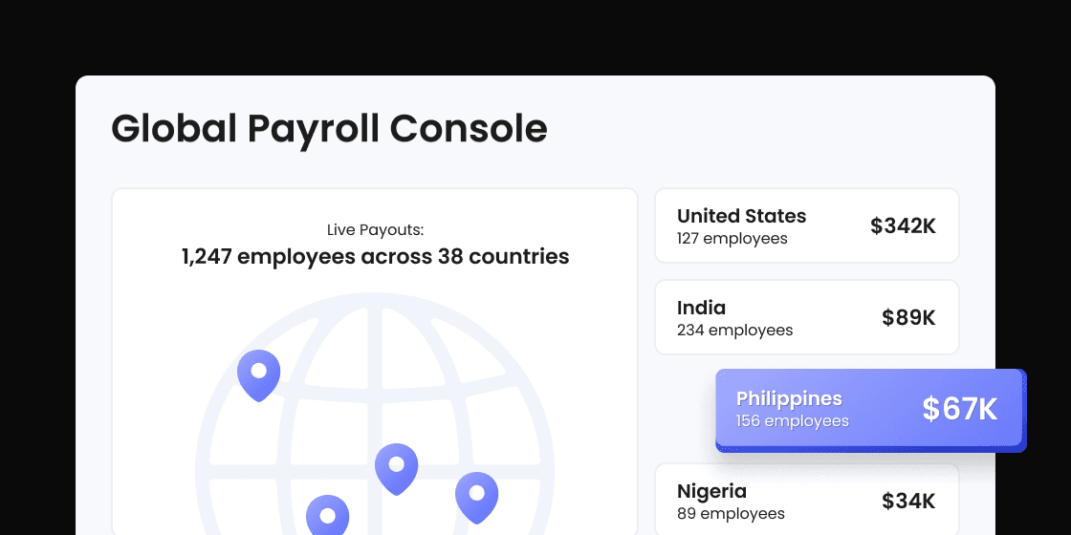1071x535 pixels.
Task: Select the highlighted Philippines card
Action: point(870,409)
